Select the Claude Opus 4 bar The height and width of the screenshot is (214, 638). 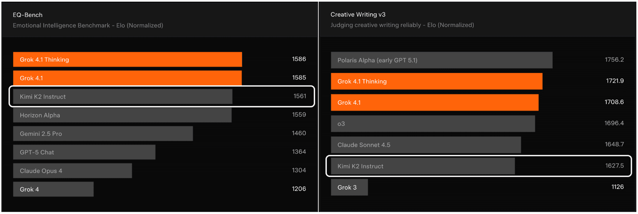pos(72,170)
